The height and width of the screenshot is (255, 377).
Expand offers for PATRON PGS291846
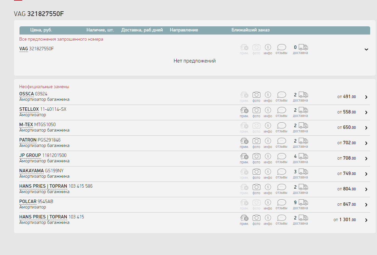pos(366,143)
